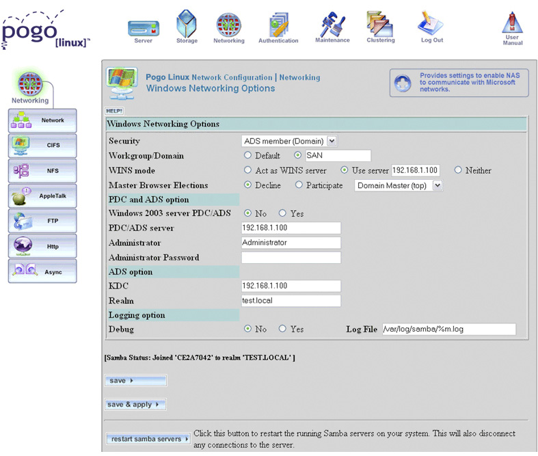
Task: Open the Http sidebar item
Action: (x=42, y=246)
